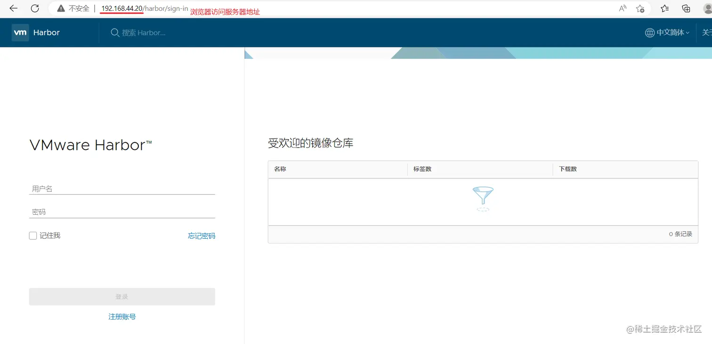Open the 关于 menu in the header
This screenshot has width=712, height=344.
(x=707, y=32)
